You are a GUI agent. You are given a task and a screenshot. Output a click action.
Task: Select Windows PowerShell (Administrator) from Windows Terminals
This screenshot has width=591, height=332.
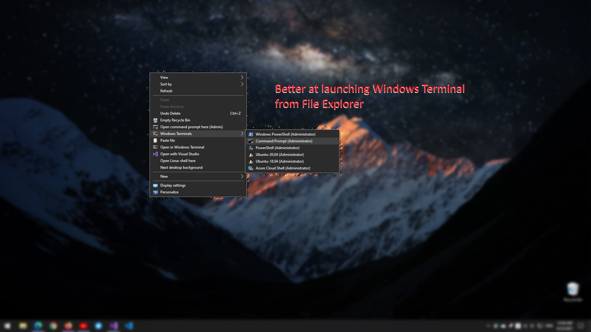pyautogui.click(x=285, y=134)
